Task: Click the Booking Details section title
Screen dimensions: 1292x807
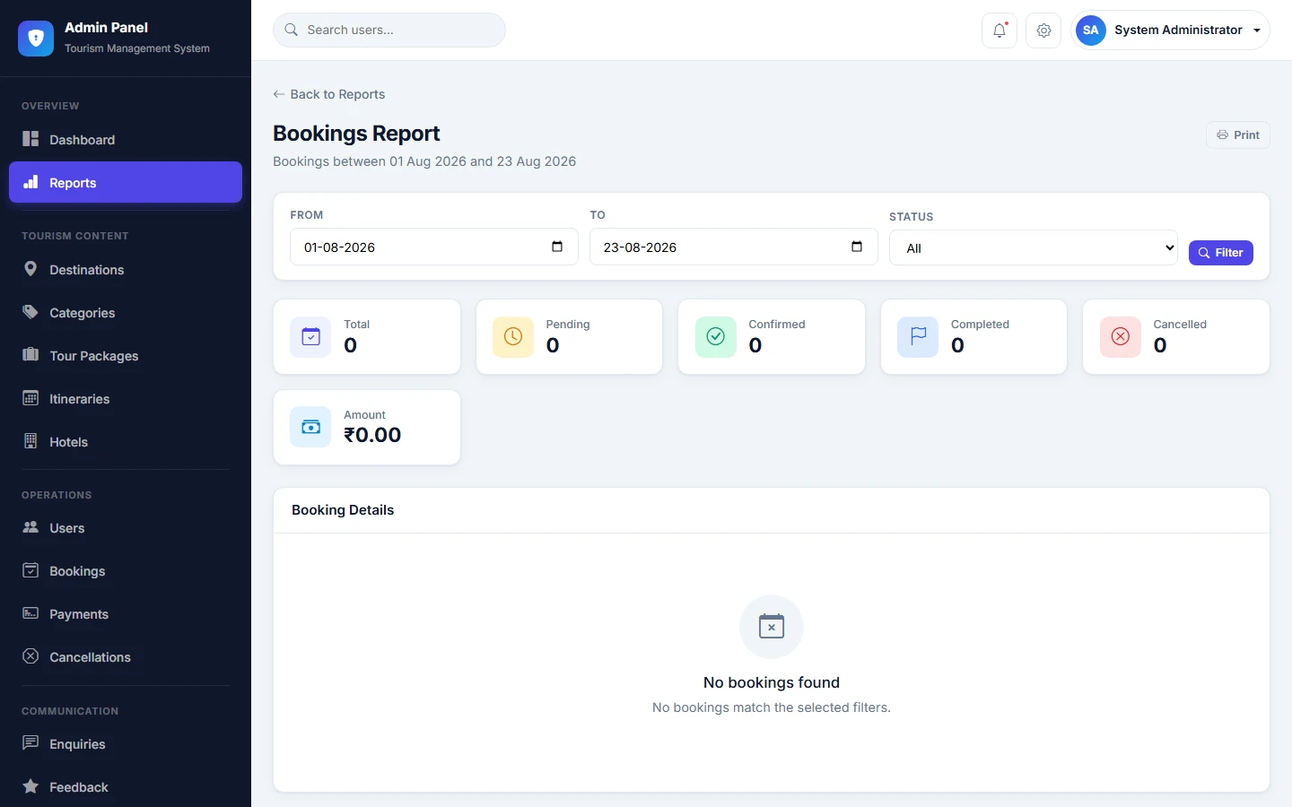Action: (343, 510)
